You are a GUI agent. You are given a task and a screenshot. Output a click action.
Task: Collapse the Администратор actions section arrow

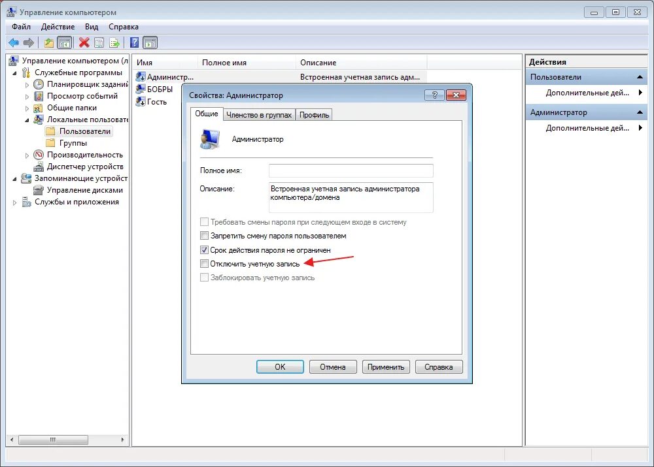coord(640,112)
